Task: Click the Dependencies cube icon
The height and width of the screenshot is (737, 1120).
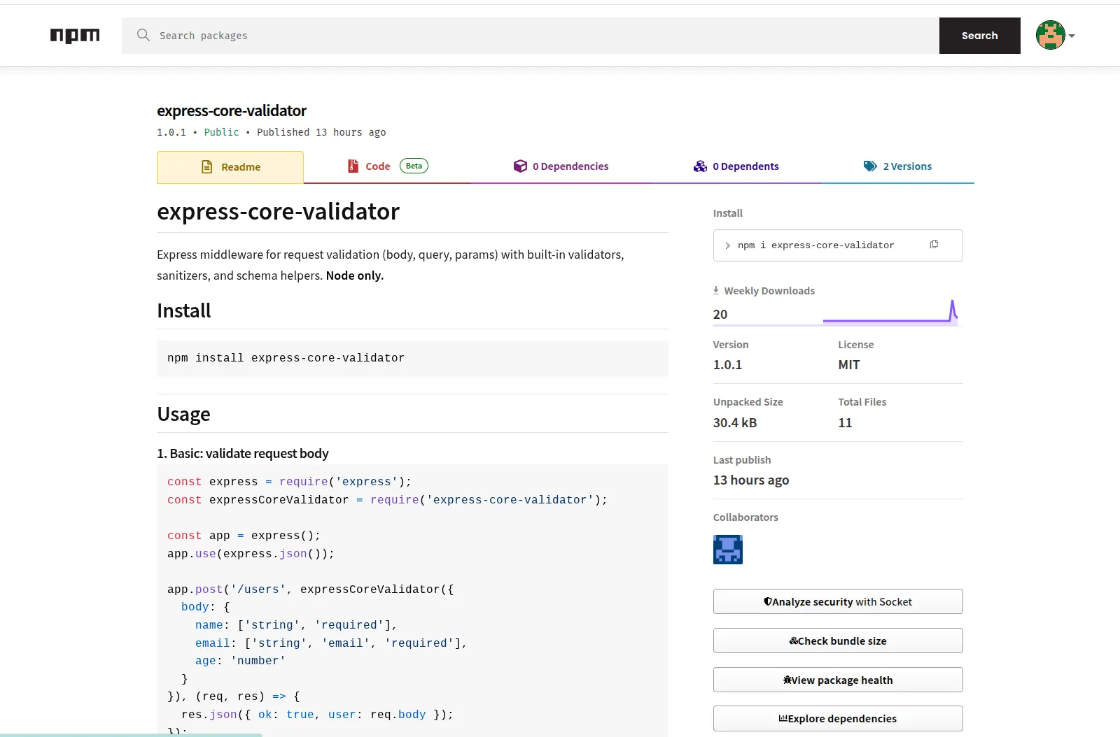Action: point(519,166)
